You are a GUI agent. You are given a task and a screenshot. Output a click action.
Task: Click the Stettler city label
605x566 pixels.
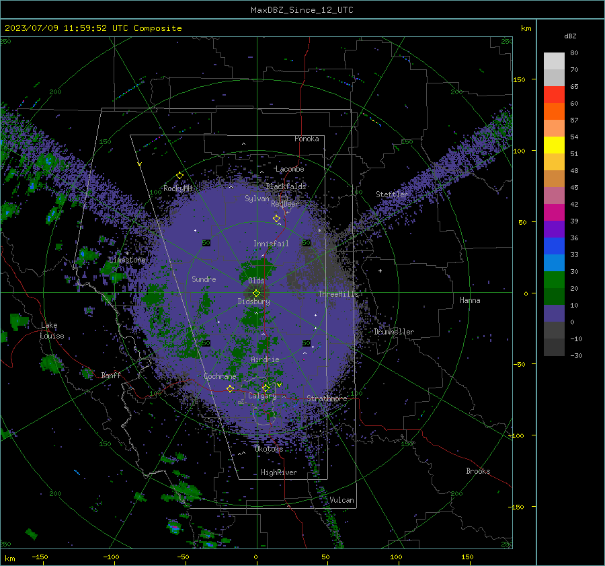click(392, 194)
